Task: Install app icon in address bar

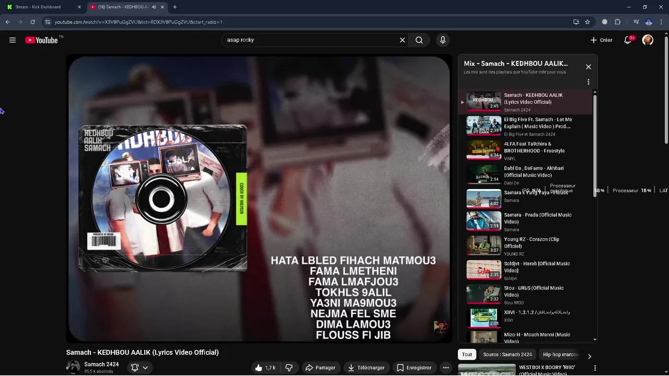Action: pos(576,22)
